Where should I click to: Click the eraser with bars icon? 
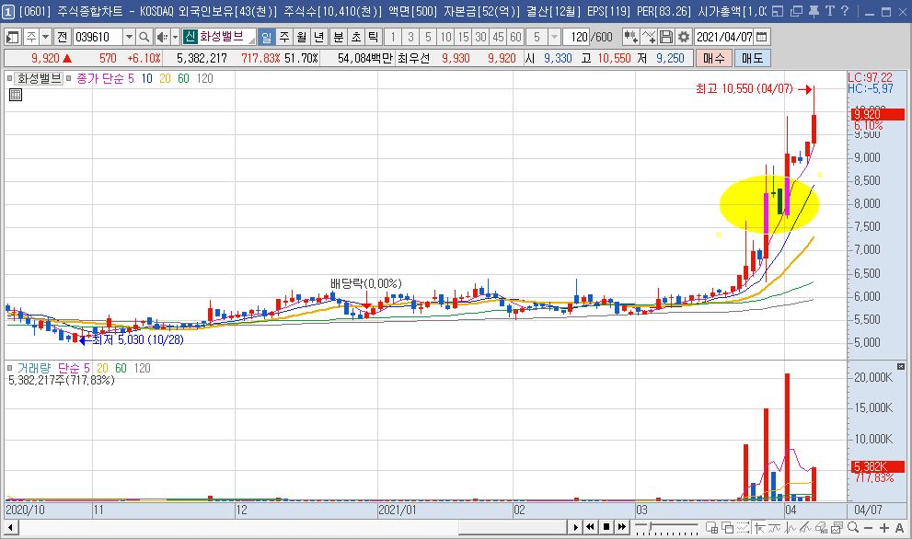821,527
